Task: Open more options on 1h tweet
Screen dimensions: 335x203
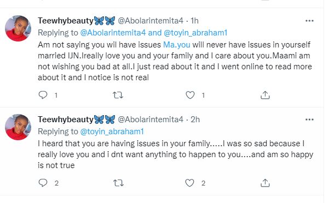Action: pyautogui.click(x=310, y=21)
